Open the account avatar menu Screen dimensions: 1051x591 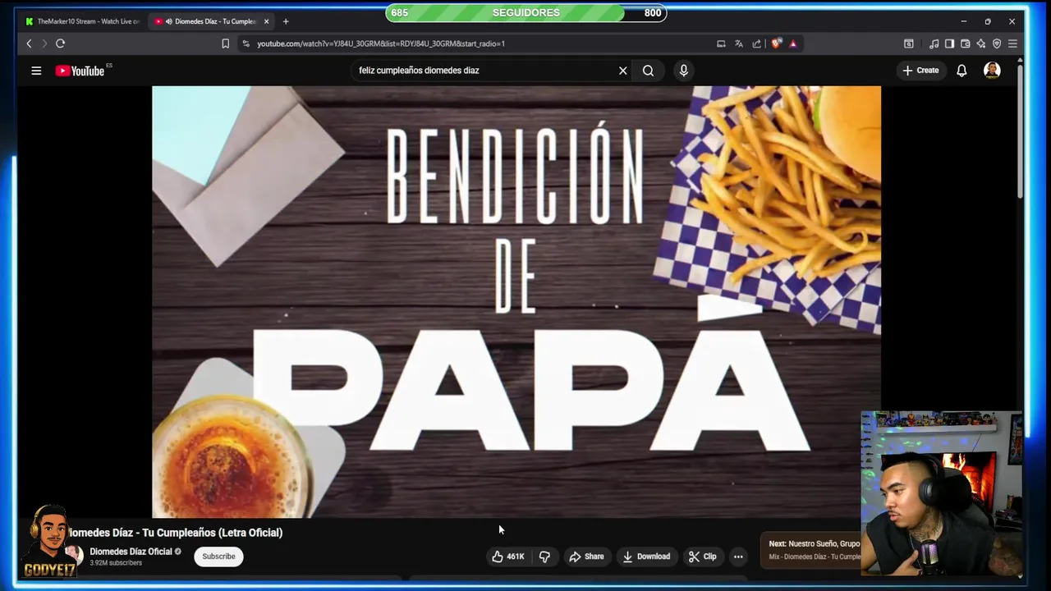(992, 71)
